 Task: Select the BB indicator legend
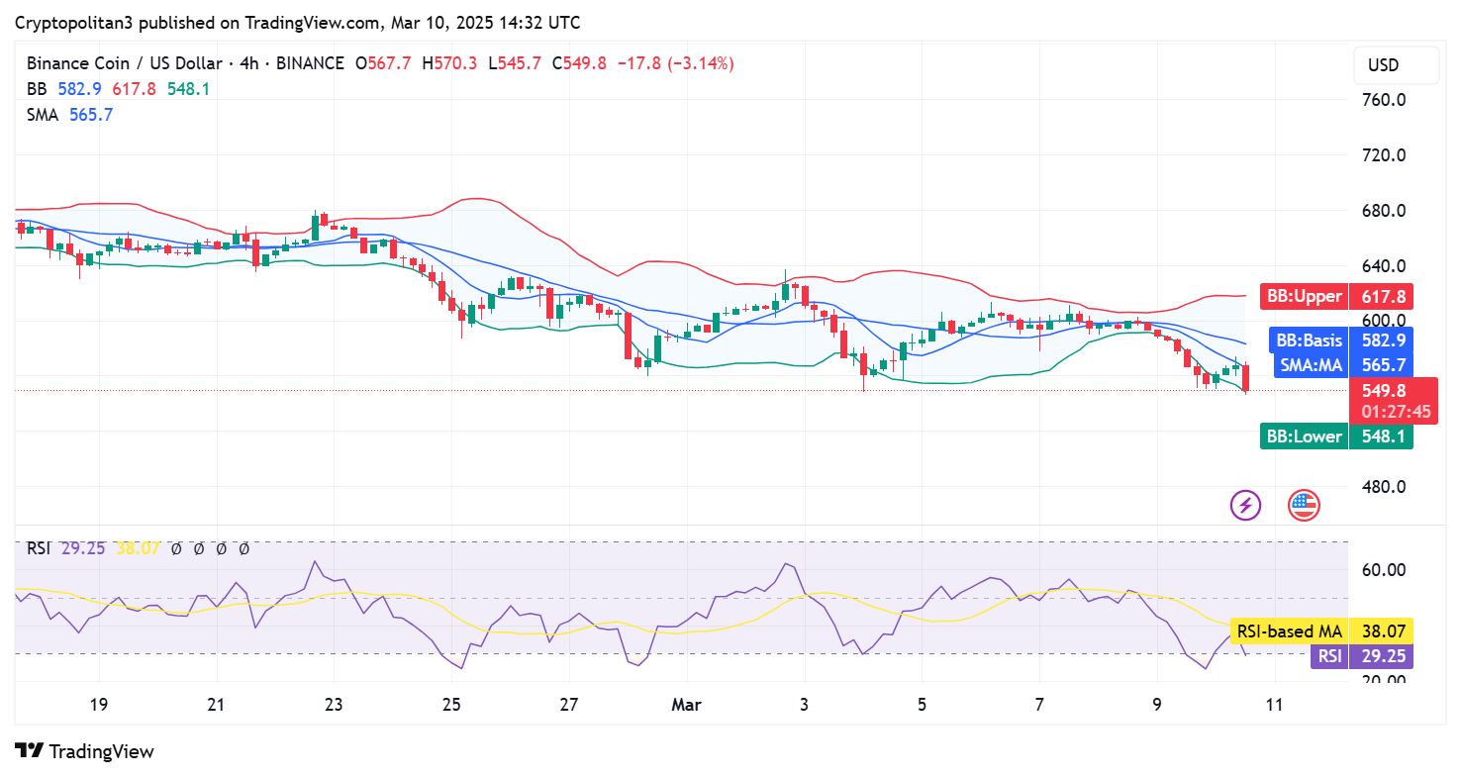pos(39,89)
